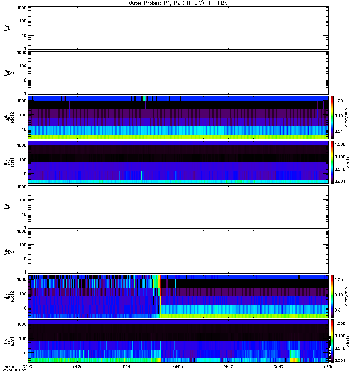This screenshot has height=380, width=356.
Task: Click the "<|mV/m|>" unit label of thb edc12
Action: point(346,117)
